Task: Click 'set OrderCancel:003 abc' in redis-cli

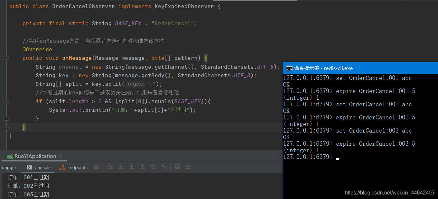Action: pos(374,131)
